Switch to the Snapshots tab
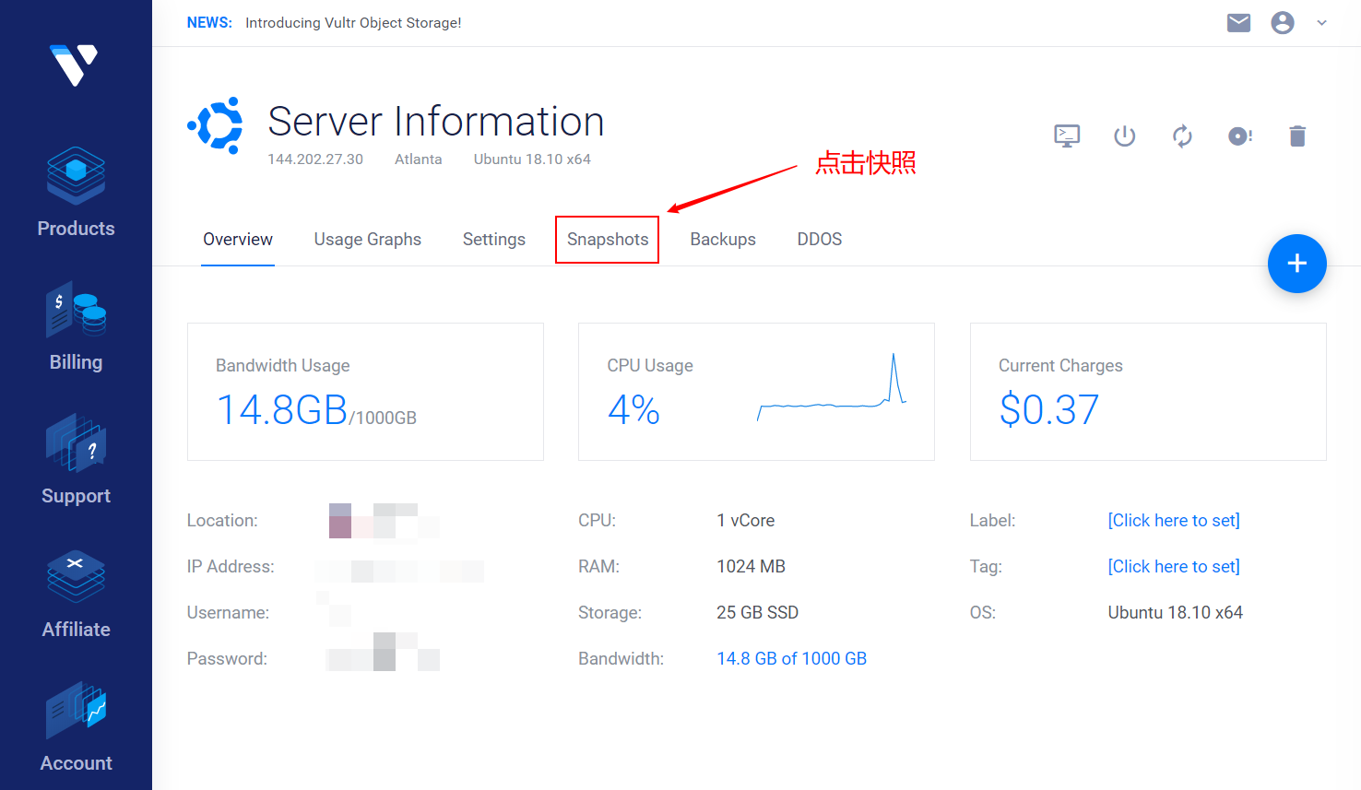Viewport: 1361px width, 790px height. click(607, 240)
